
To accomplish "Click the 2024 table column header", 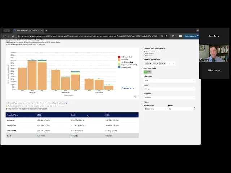I will pos(108,115).
